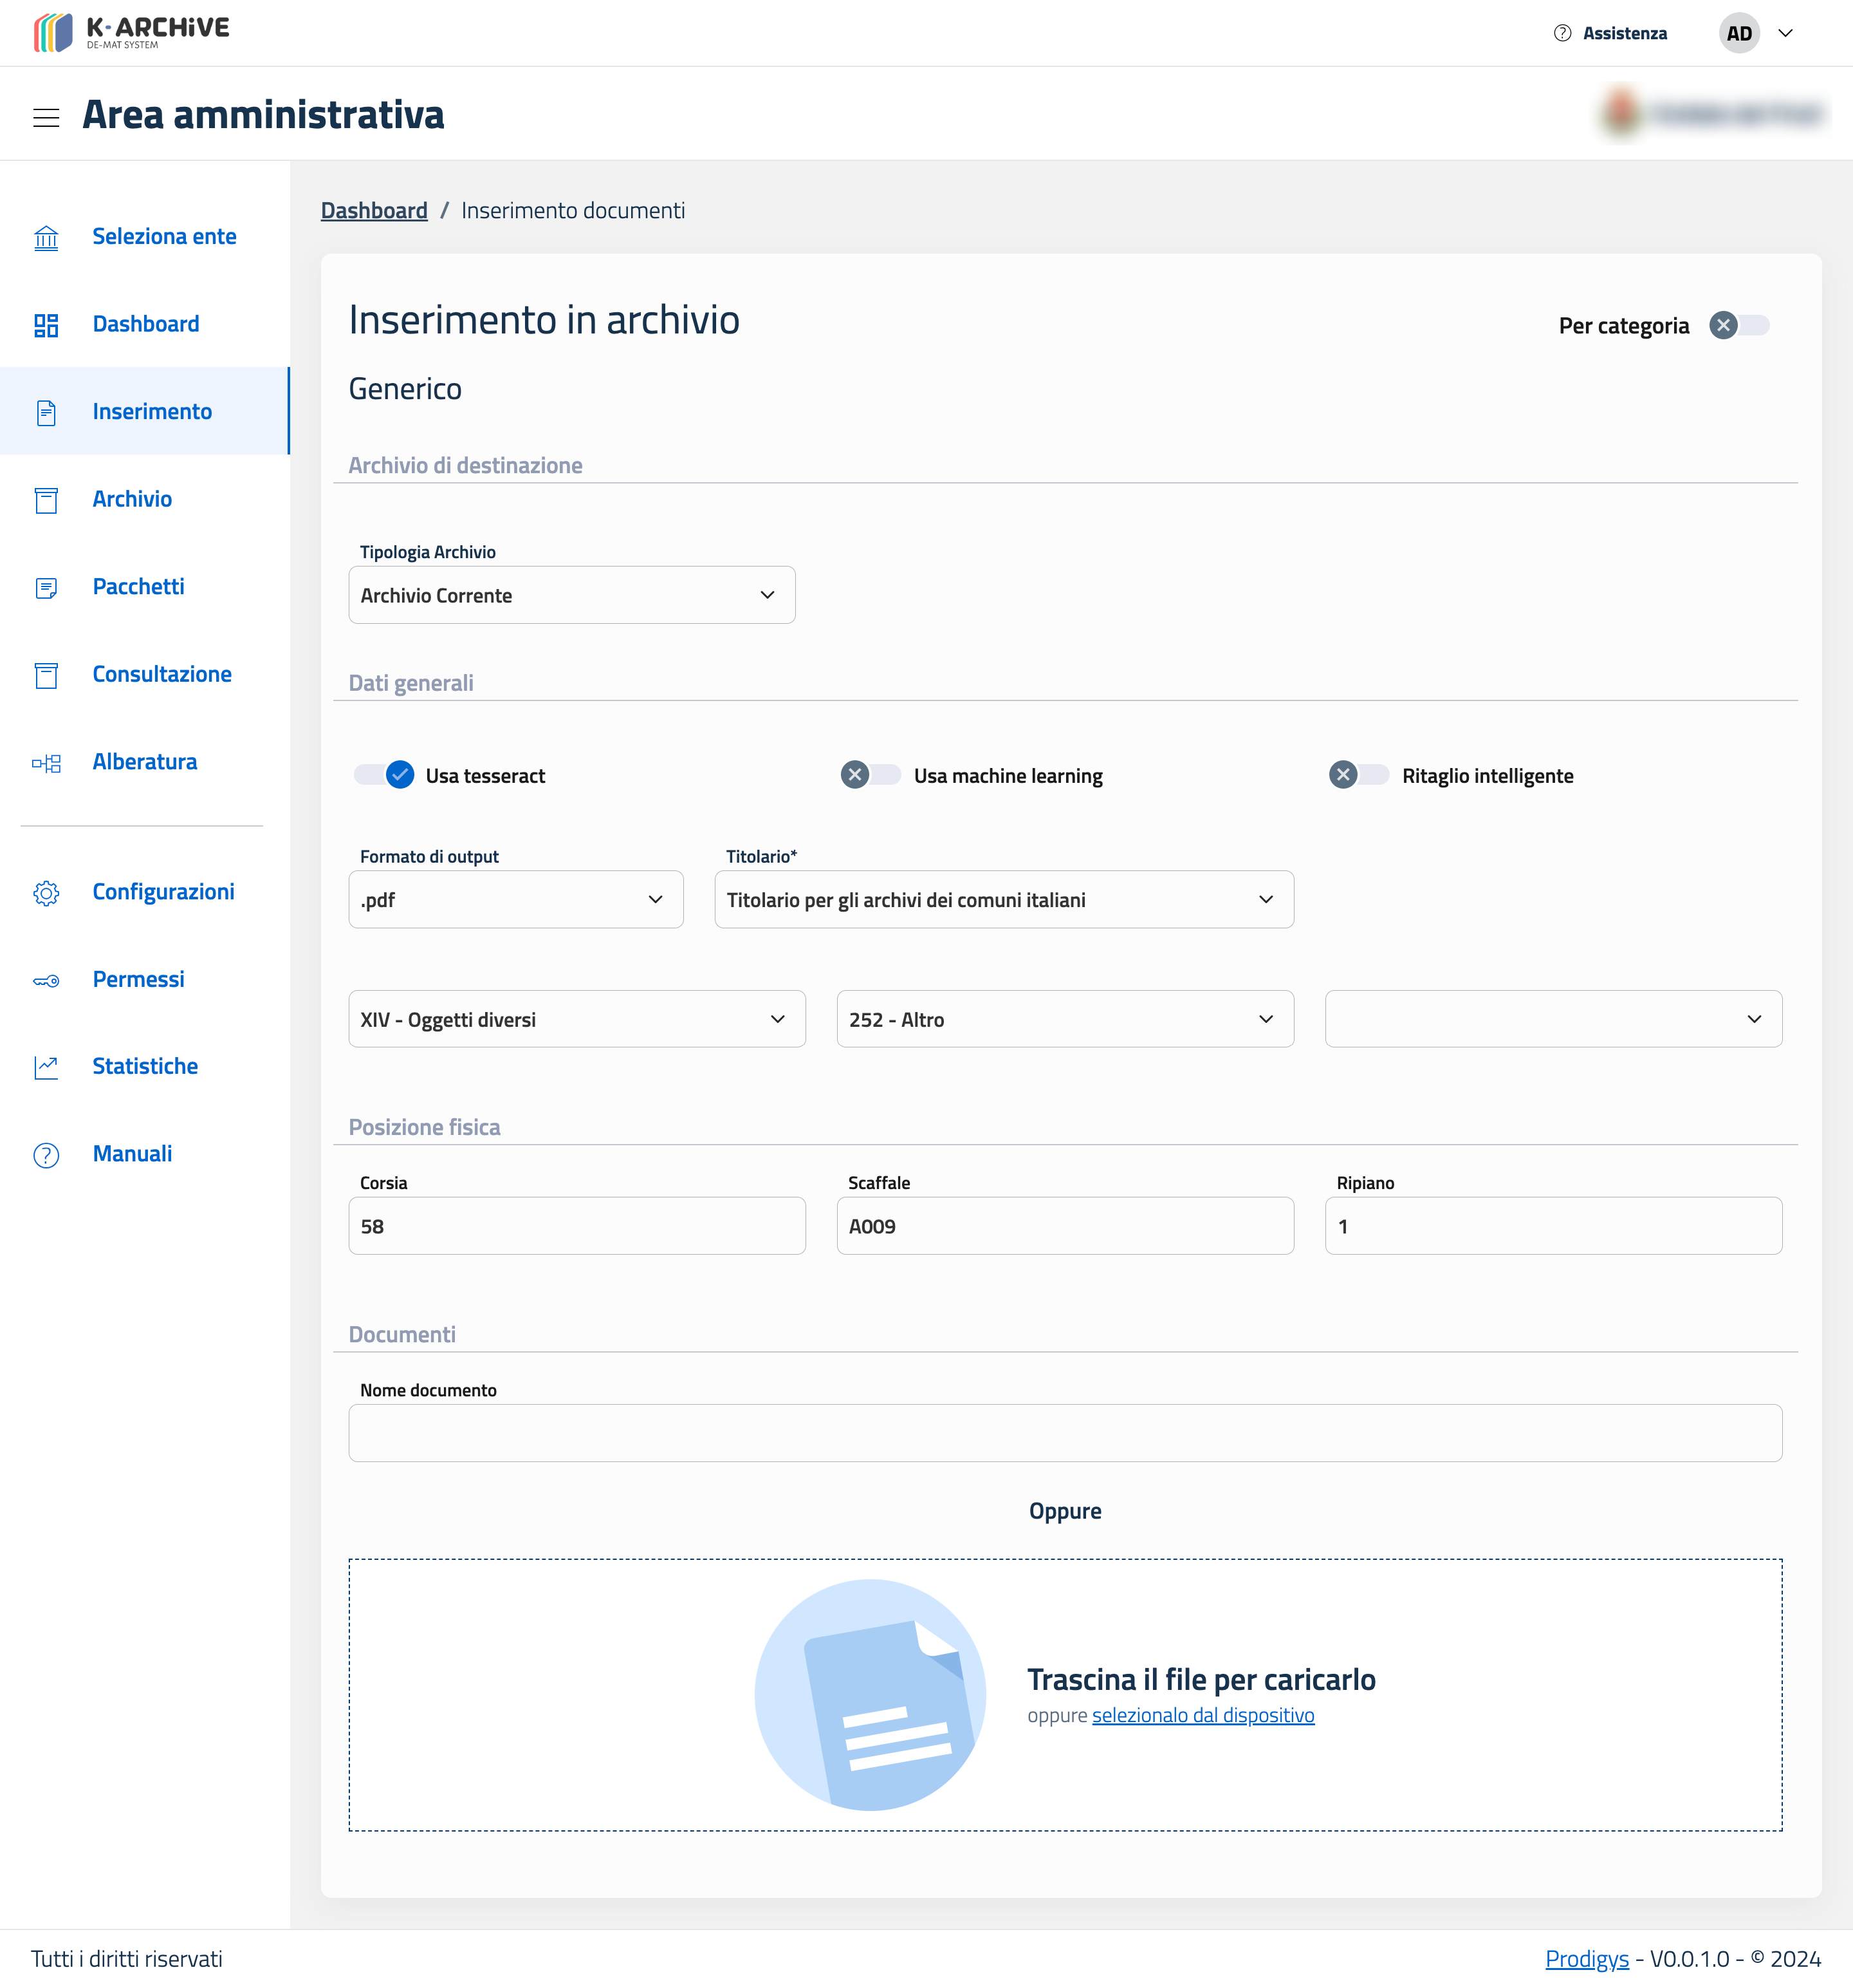
Task: Disable the Usa tesseract toggle
Action: [385, 775]
